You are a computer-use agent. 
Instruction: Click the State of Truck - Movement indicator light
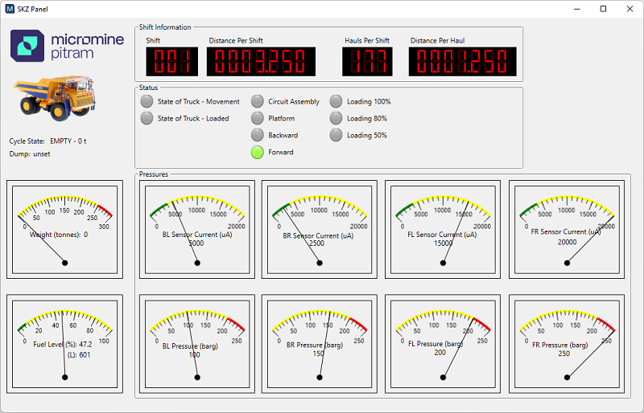147,101
